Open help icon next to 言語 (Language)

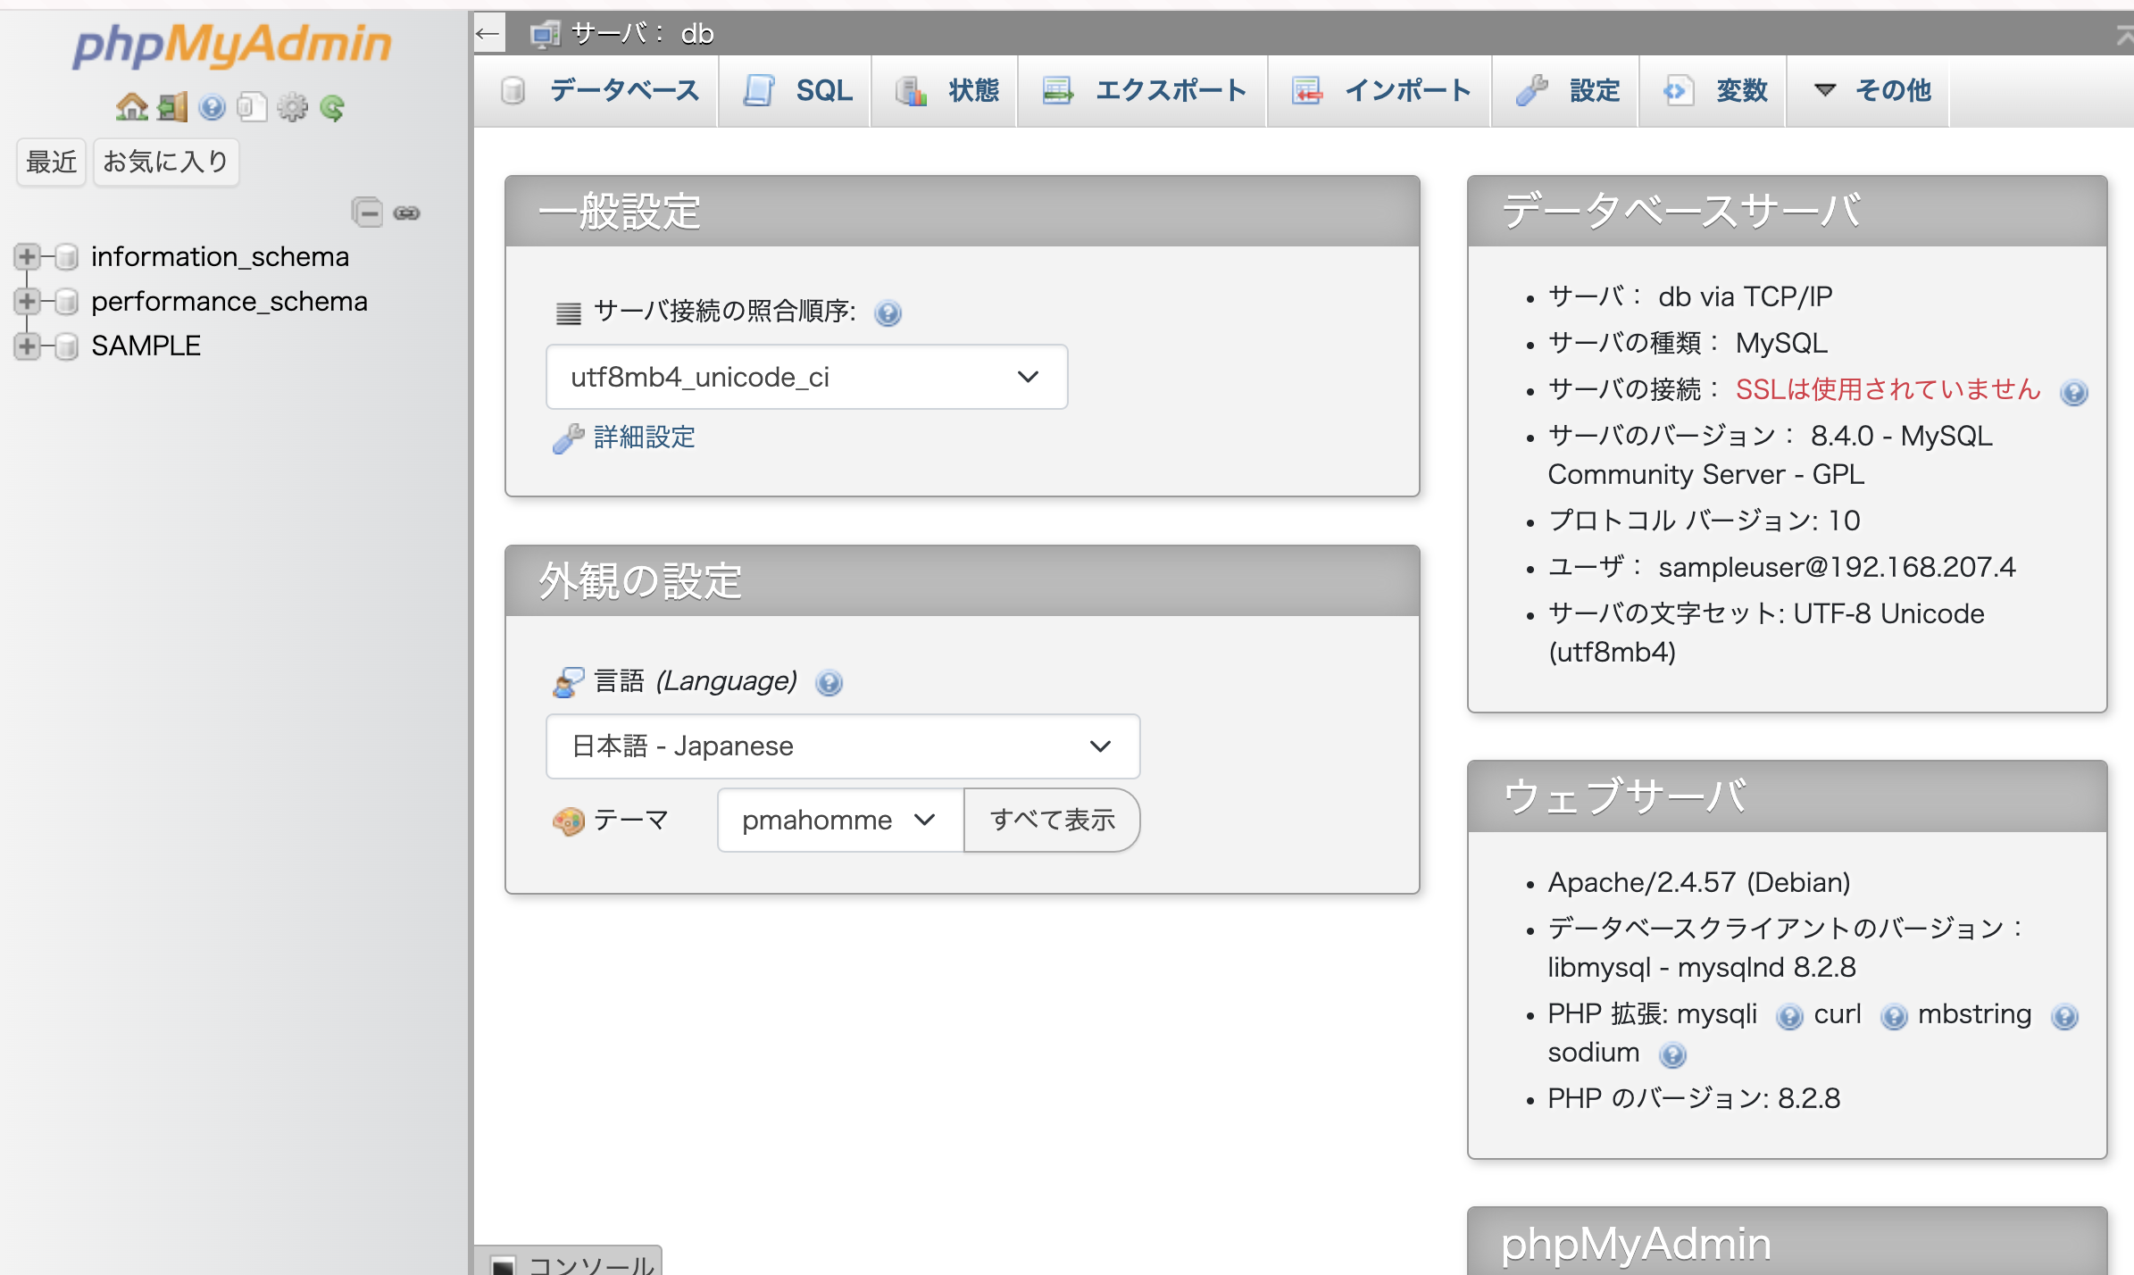click(829, 683)
